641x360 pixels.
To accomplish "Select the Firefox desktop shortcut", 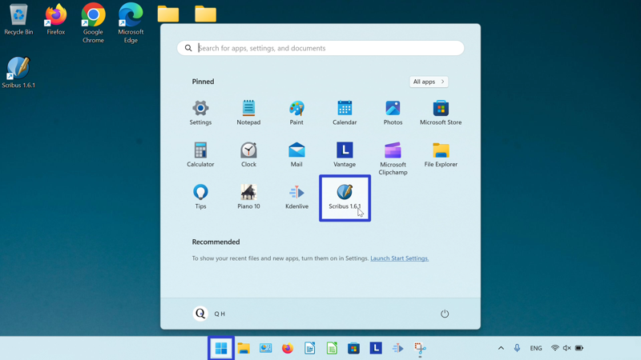I will click(x=55, y=19).
